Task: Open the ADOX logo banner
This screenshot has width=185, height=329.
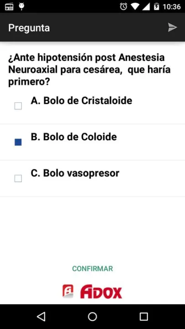Action: (x=92, y=292)
